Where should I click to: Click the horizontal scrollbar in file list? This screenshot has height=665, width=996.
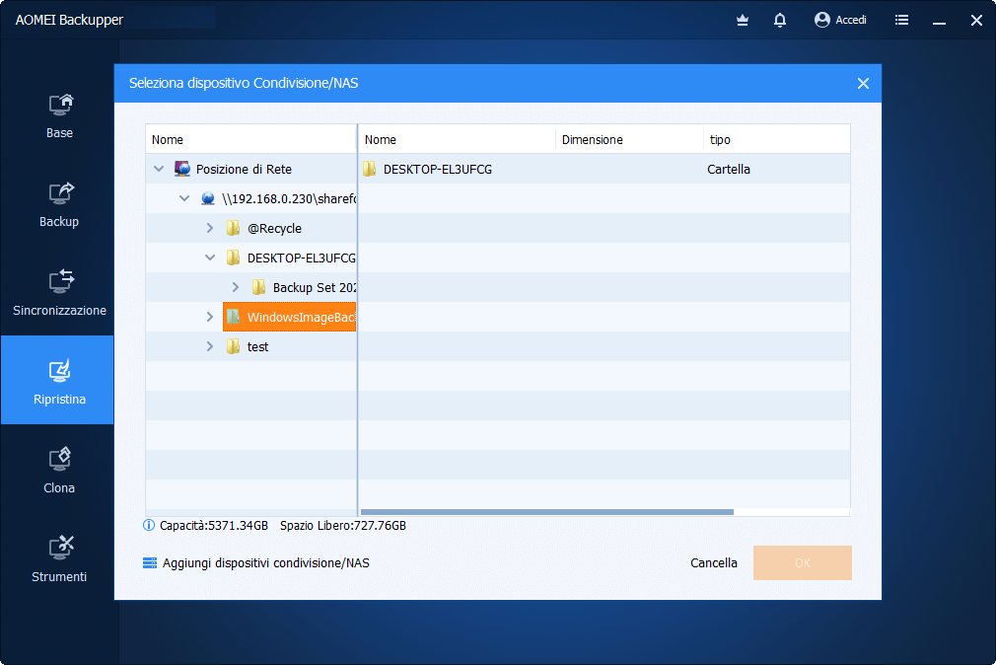[547, 512]
